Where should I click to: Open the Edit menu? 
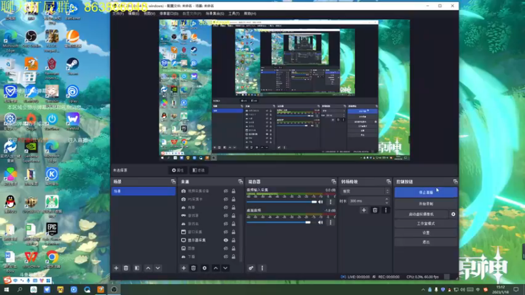coord(133,13)
